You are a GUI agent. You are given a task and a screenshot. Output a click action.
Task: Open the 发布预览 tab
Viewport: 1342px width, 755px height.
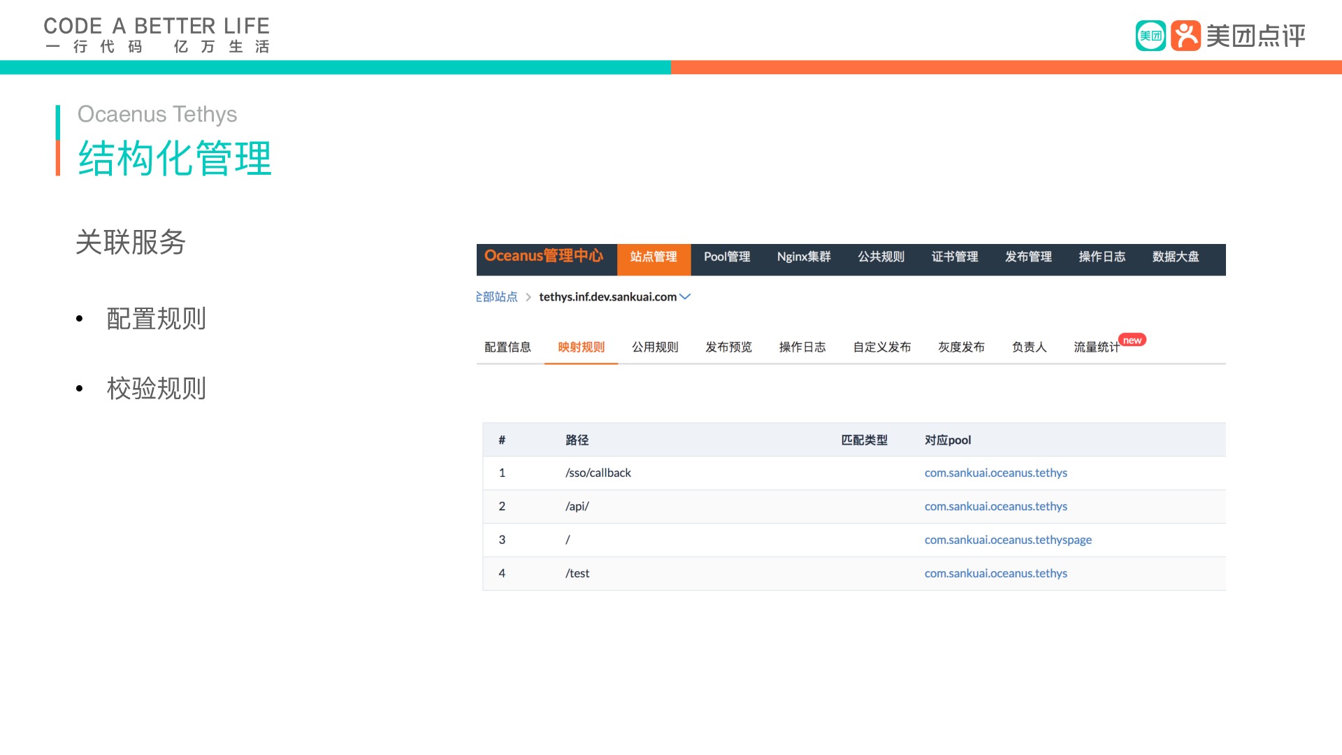[x=728, y=347]
